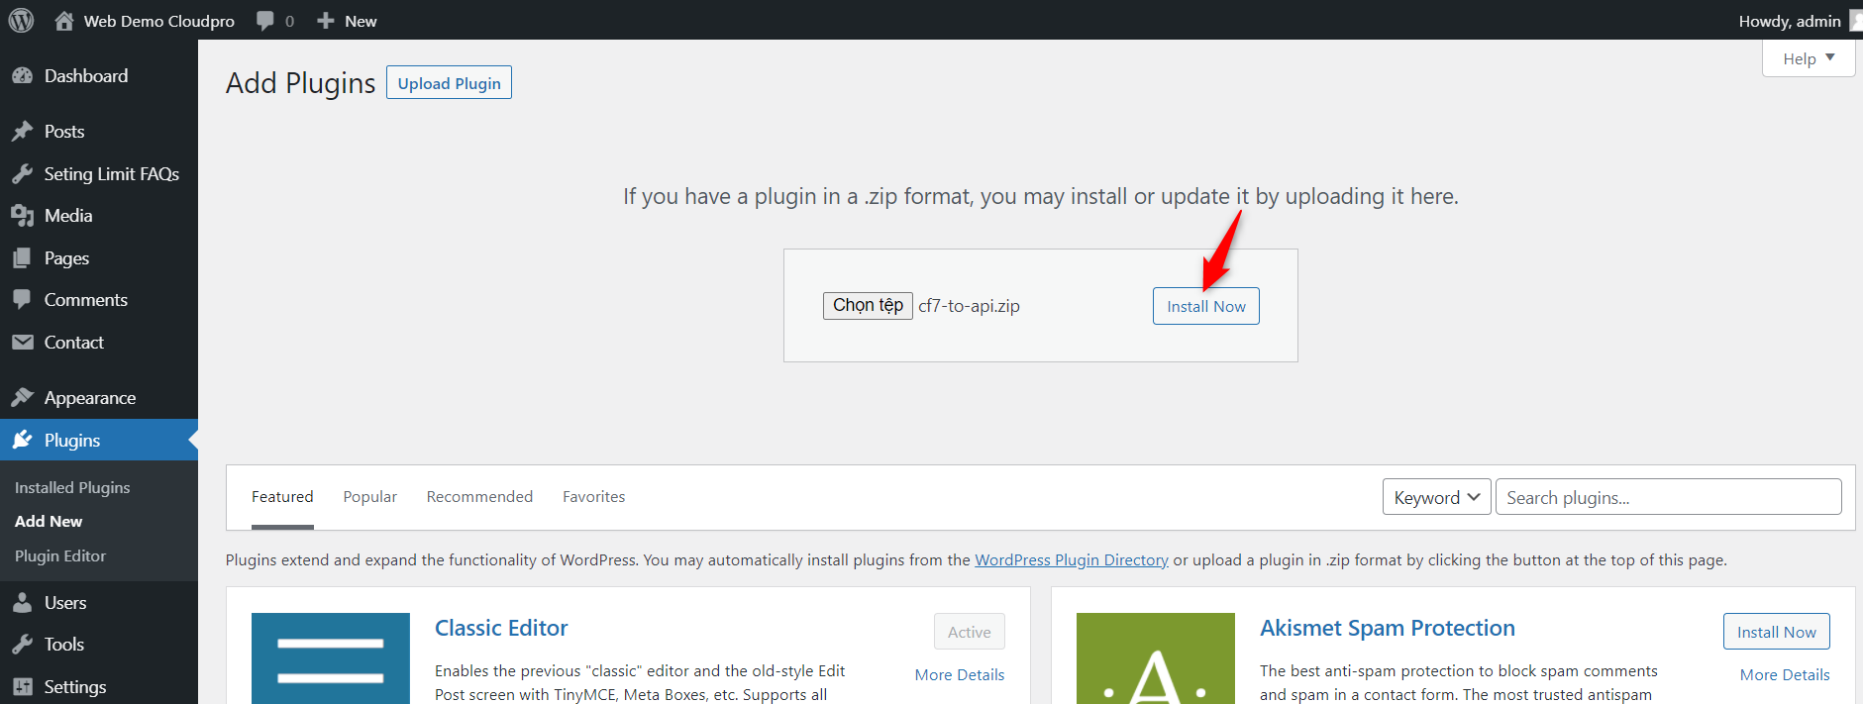This screenshot has width=1863, height=704.
Task: Click the Dashboard gauge icon
Action: (x=23, y=76)
